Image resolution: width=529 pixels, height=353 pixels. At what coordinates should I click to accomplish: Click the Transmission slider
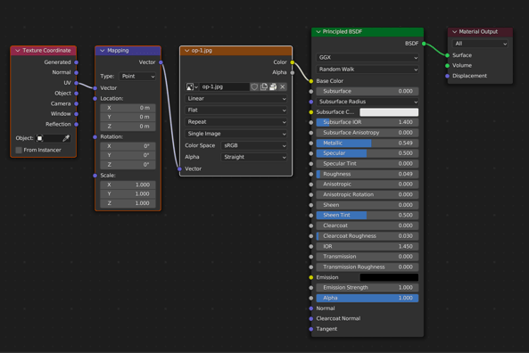(368, 257)
